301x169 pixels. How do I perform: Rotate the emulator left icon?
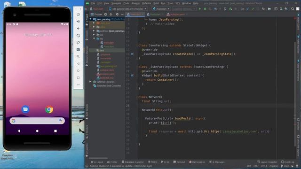pos(78,36)
